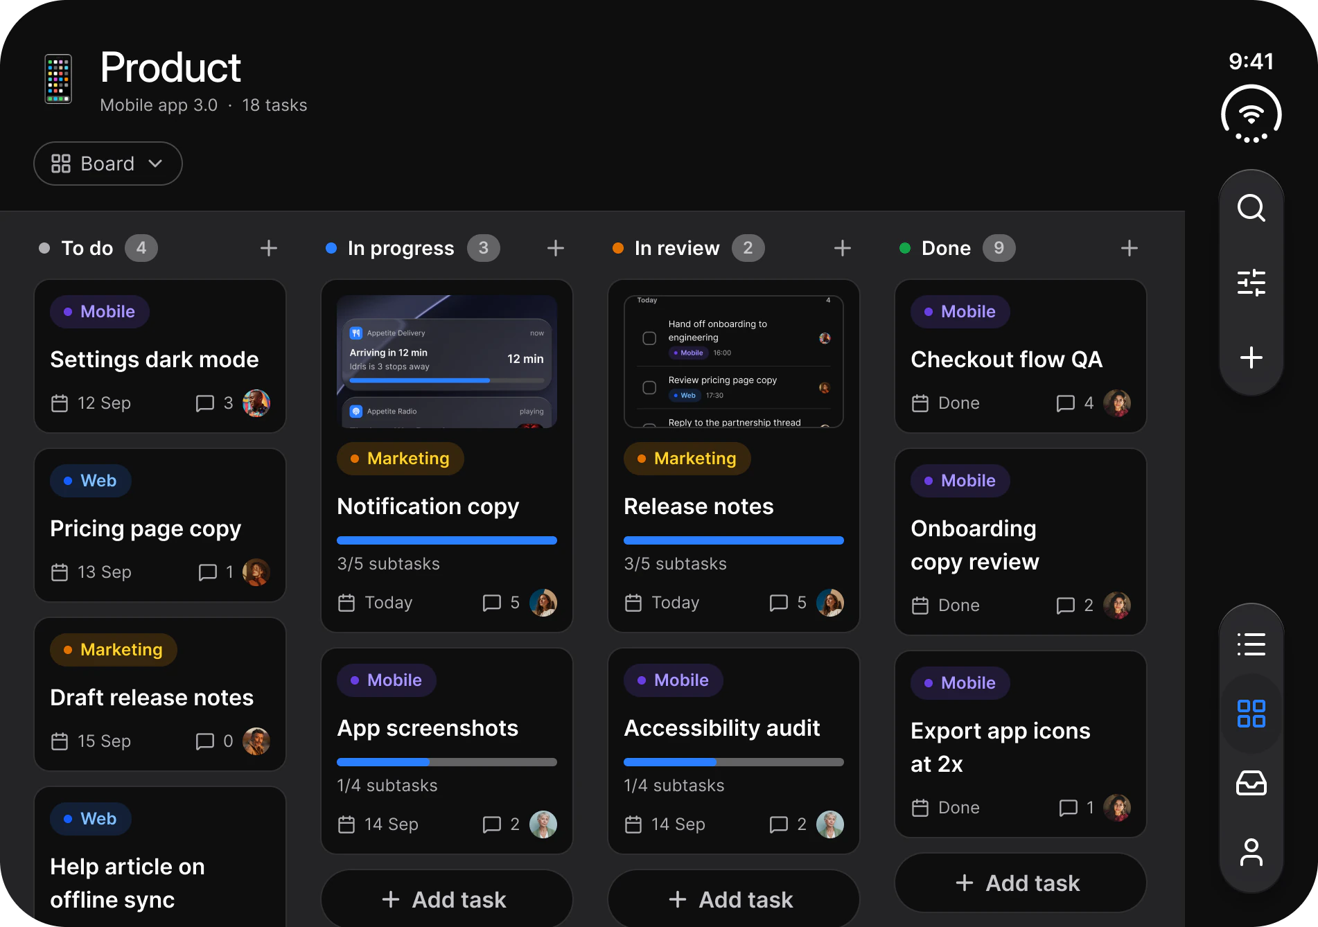Image resolution: width=1318 pixels, height=927 pixels.
Task: Click the 18 tasks count in header
Action: pos(274,105)
